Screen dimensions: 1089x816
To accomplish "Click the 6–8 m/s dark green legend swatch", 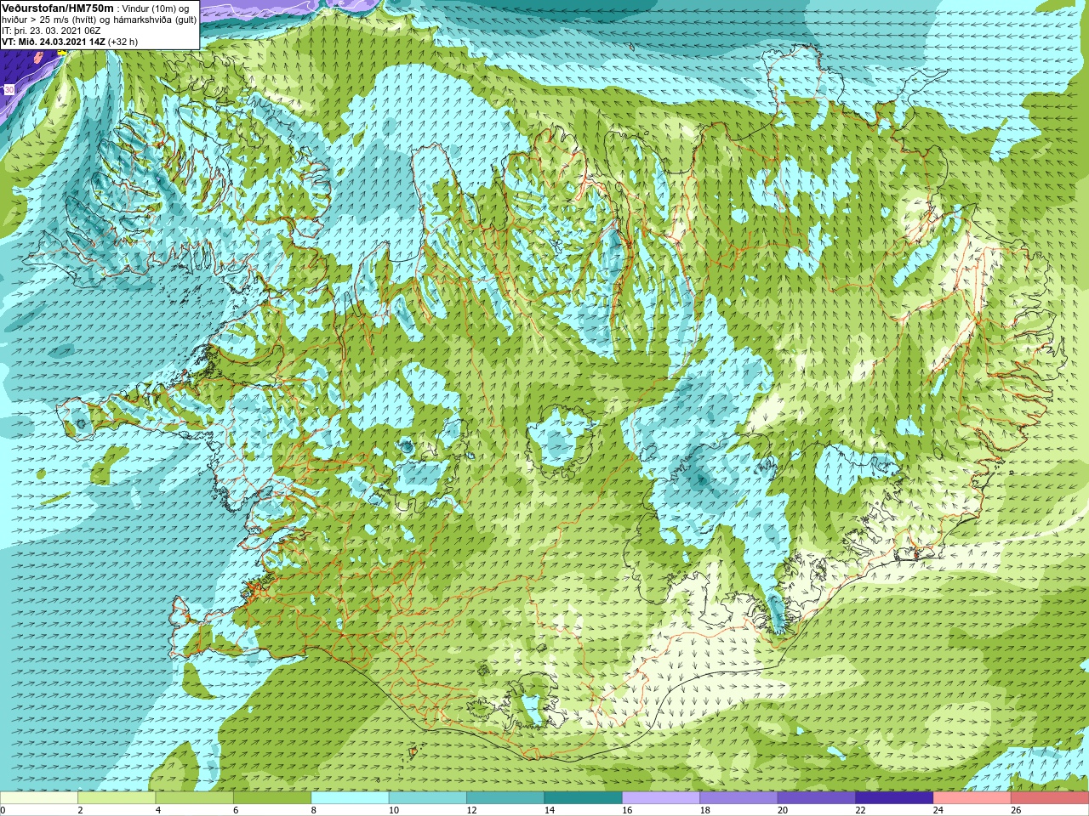I will click(272, 798).
